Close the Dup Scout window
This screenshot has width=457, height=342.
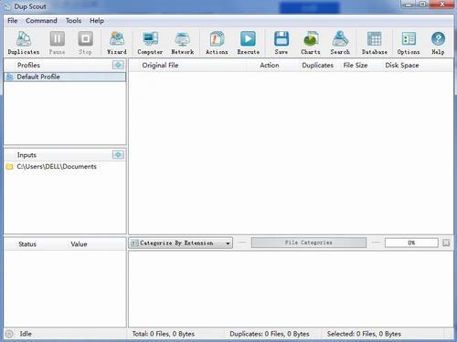441,5
